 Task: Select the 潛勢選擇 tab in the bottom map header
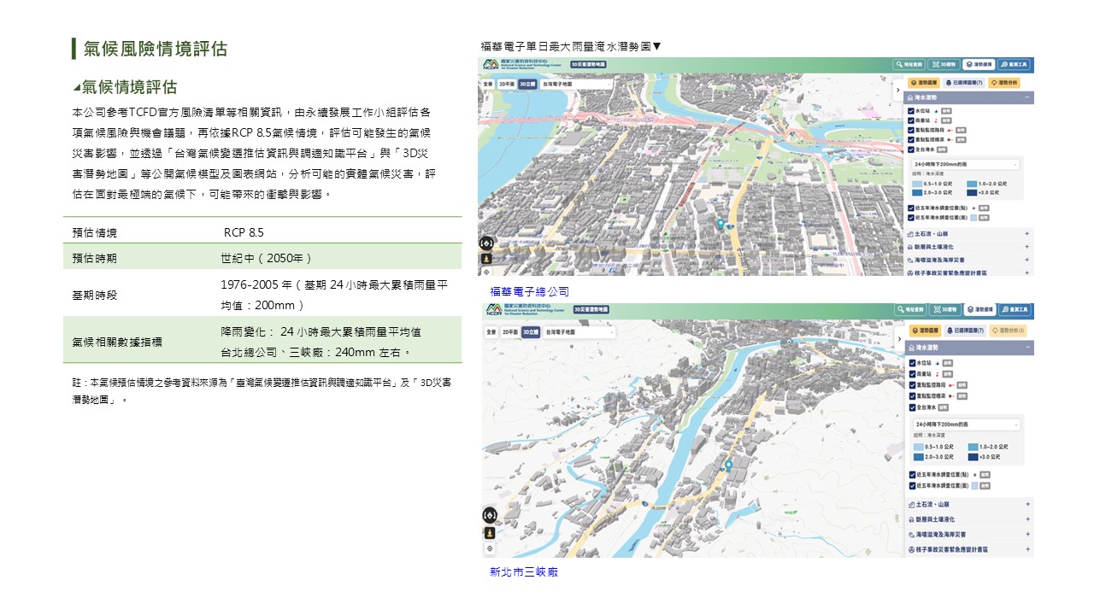pyautogui.click(x=979, y=309)
